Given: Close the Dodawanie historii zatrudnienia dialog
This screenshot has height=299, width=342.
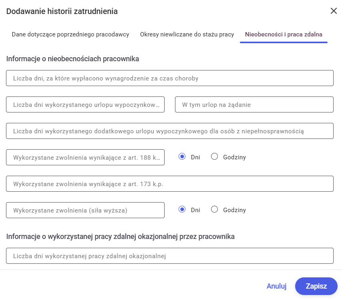Looking at the screenshot, I should pyautogui.click(x=333, y=11).
